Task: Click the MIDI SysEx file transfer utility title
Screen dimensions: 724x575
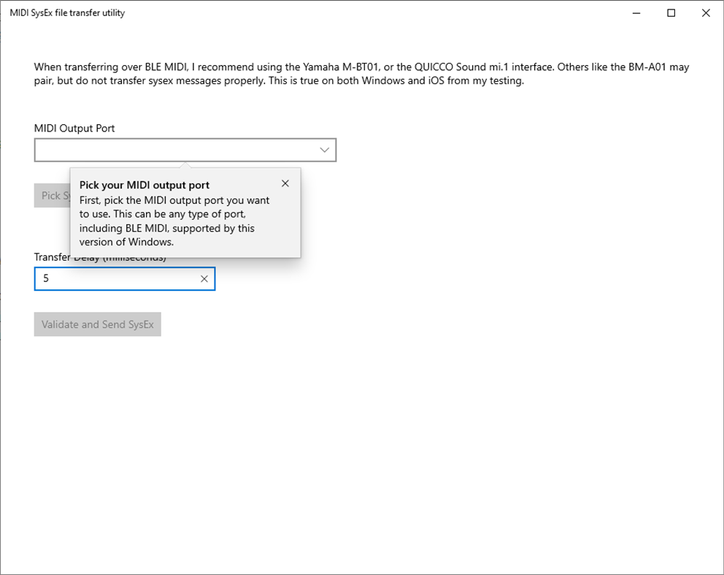Action: click(x=66, y=12)
